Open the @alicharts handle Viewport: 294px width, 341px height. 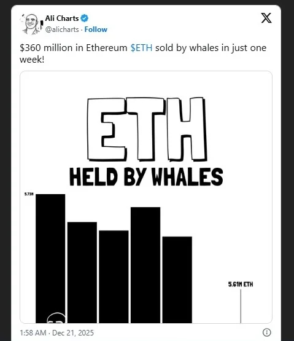pos(62,29)
